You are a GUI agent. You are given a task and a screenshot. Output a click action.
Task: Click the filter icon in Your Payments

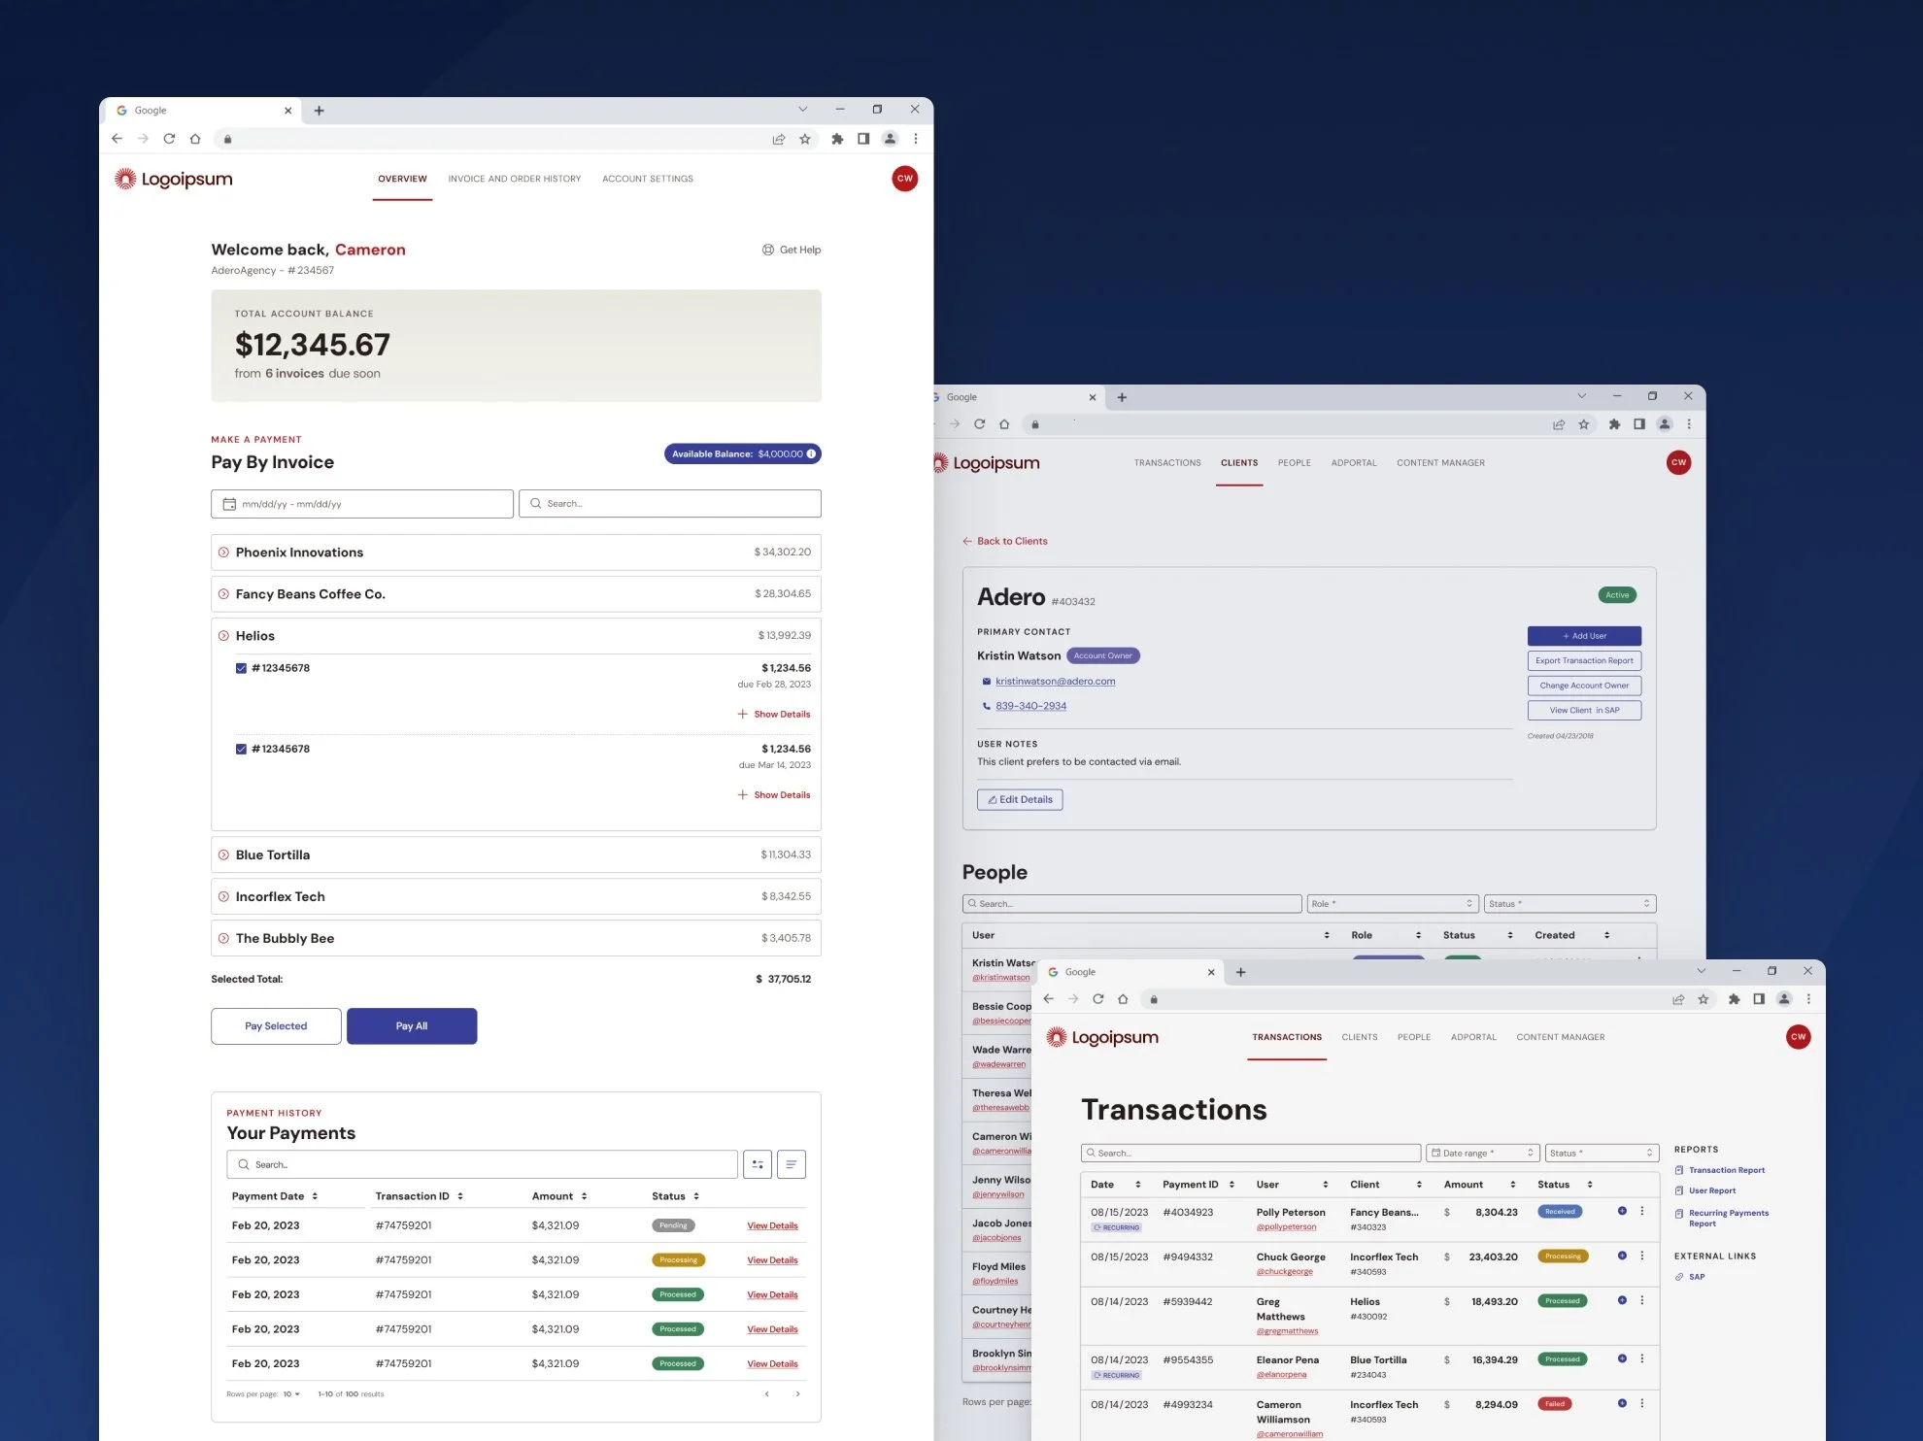point(758,1164)
